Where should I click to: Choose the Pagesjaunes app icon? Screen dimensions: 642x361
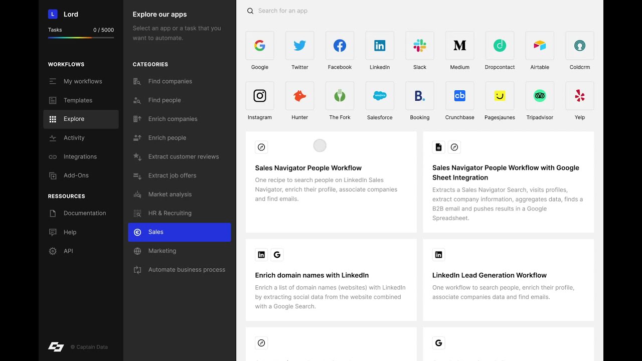[500, 96]
